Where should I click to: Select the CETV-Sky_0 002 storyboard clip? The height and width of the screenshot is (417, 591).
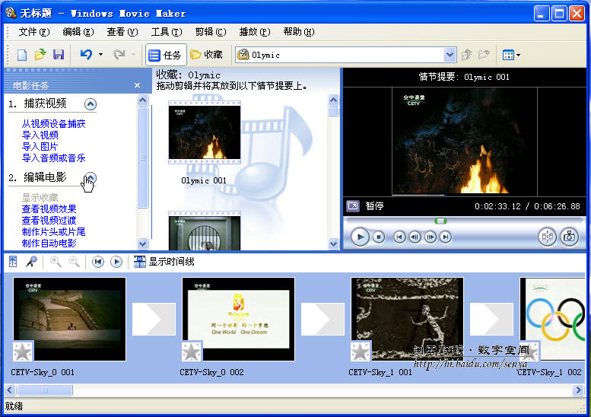click(238, 319)
